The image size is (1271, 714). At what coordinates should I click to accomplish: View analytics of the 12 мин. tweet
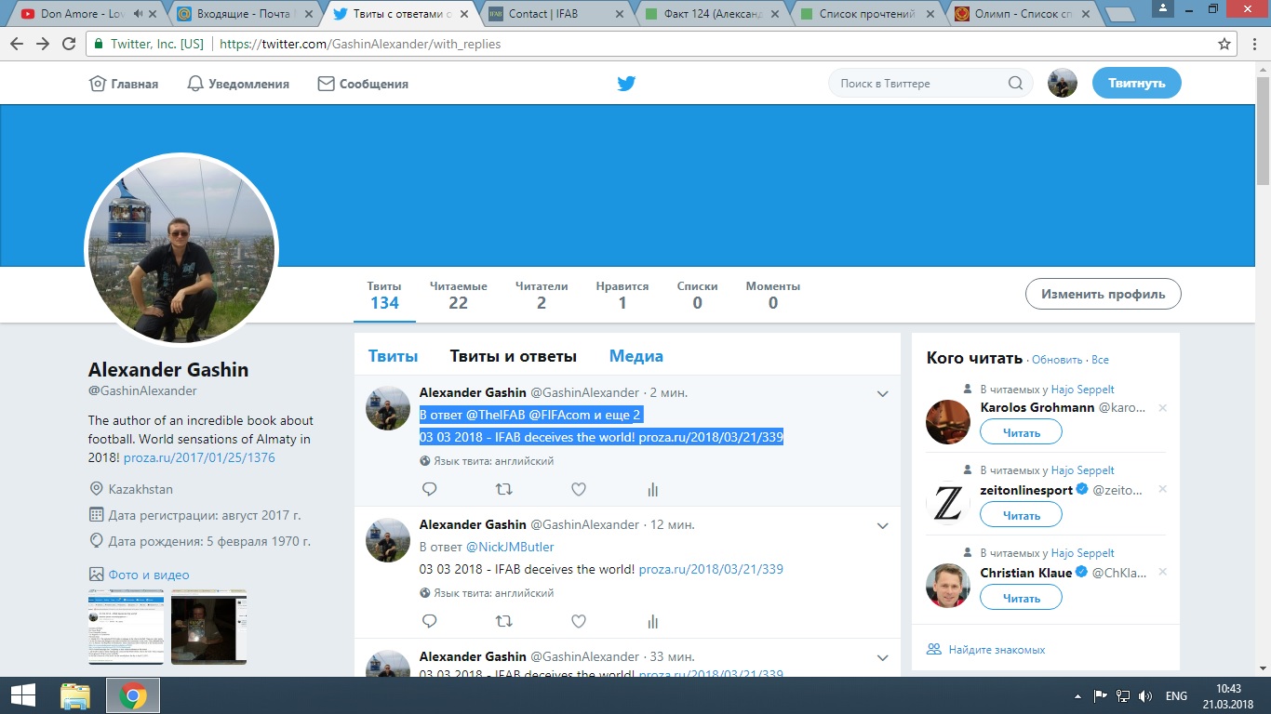point(652,621)
